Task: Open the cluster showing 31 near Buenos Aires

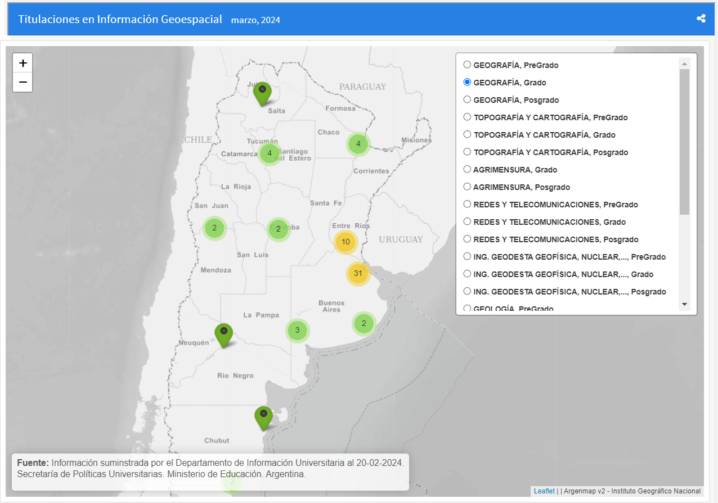Action: pyautogui.click(x=357, y=274)
